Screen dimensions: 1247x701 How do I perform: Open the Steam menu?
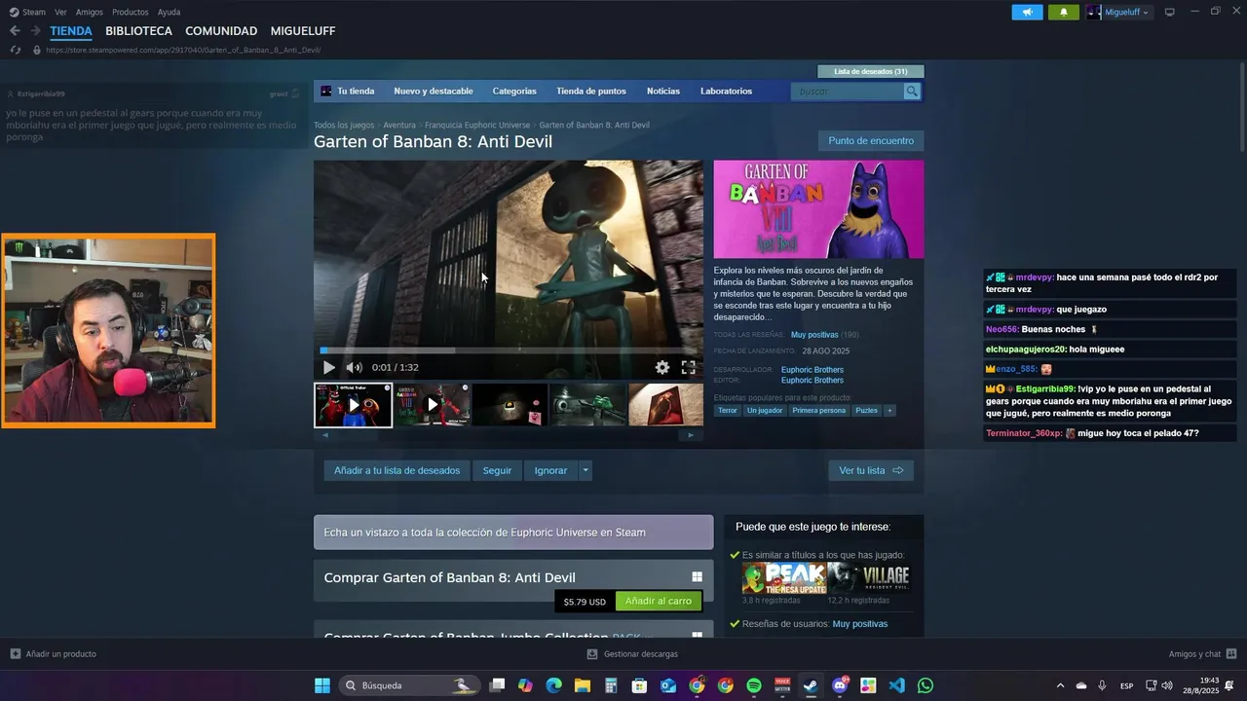click(x=28, y=12)
